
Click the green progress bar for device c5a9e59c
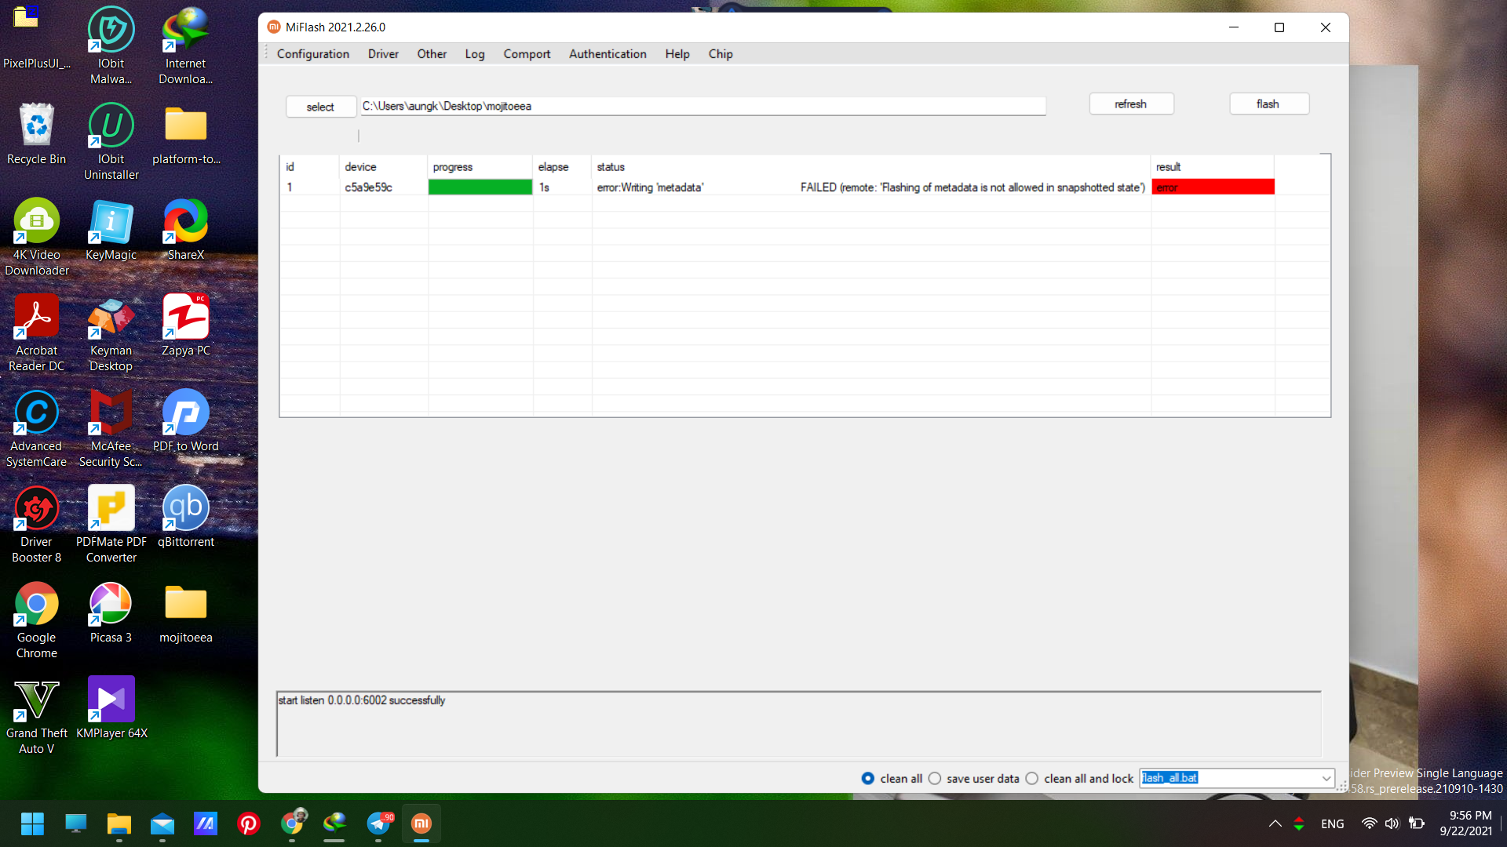click(x=480, y=187)
